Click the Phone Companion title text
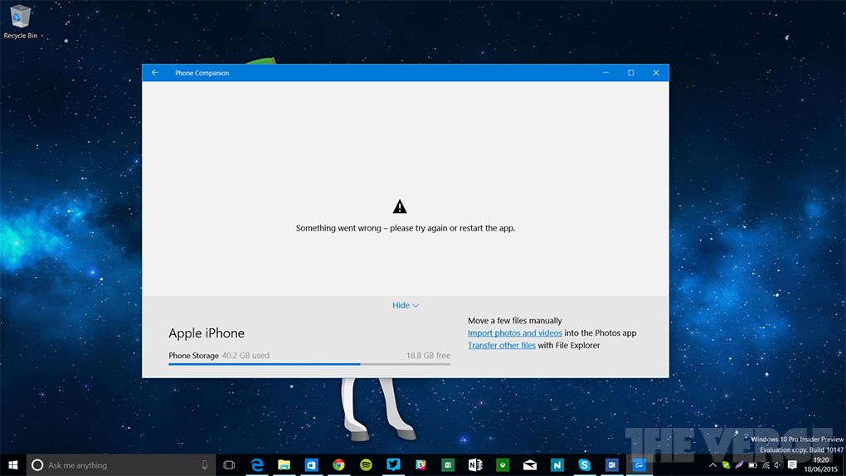 [202, 73]
